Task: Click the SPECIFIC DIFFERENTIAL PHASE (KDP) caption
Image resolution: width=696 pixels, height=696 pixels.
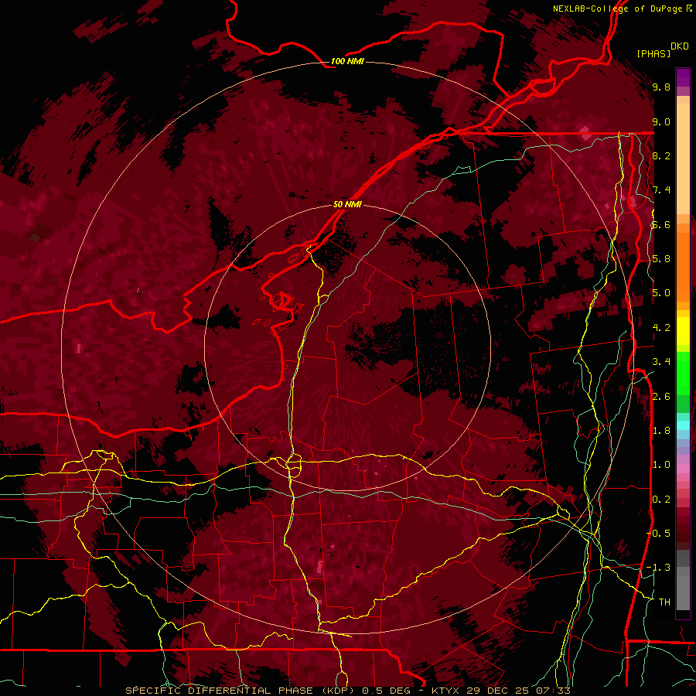Action: [x=241, y=691]
